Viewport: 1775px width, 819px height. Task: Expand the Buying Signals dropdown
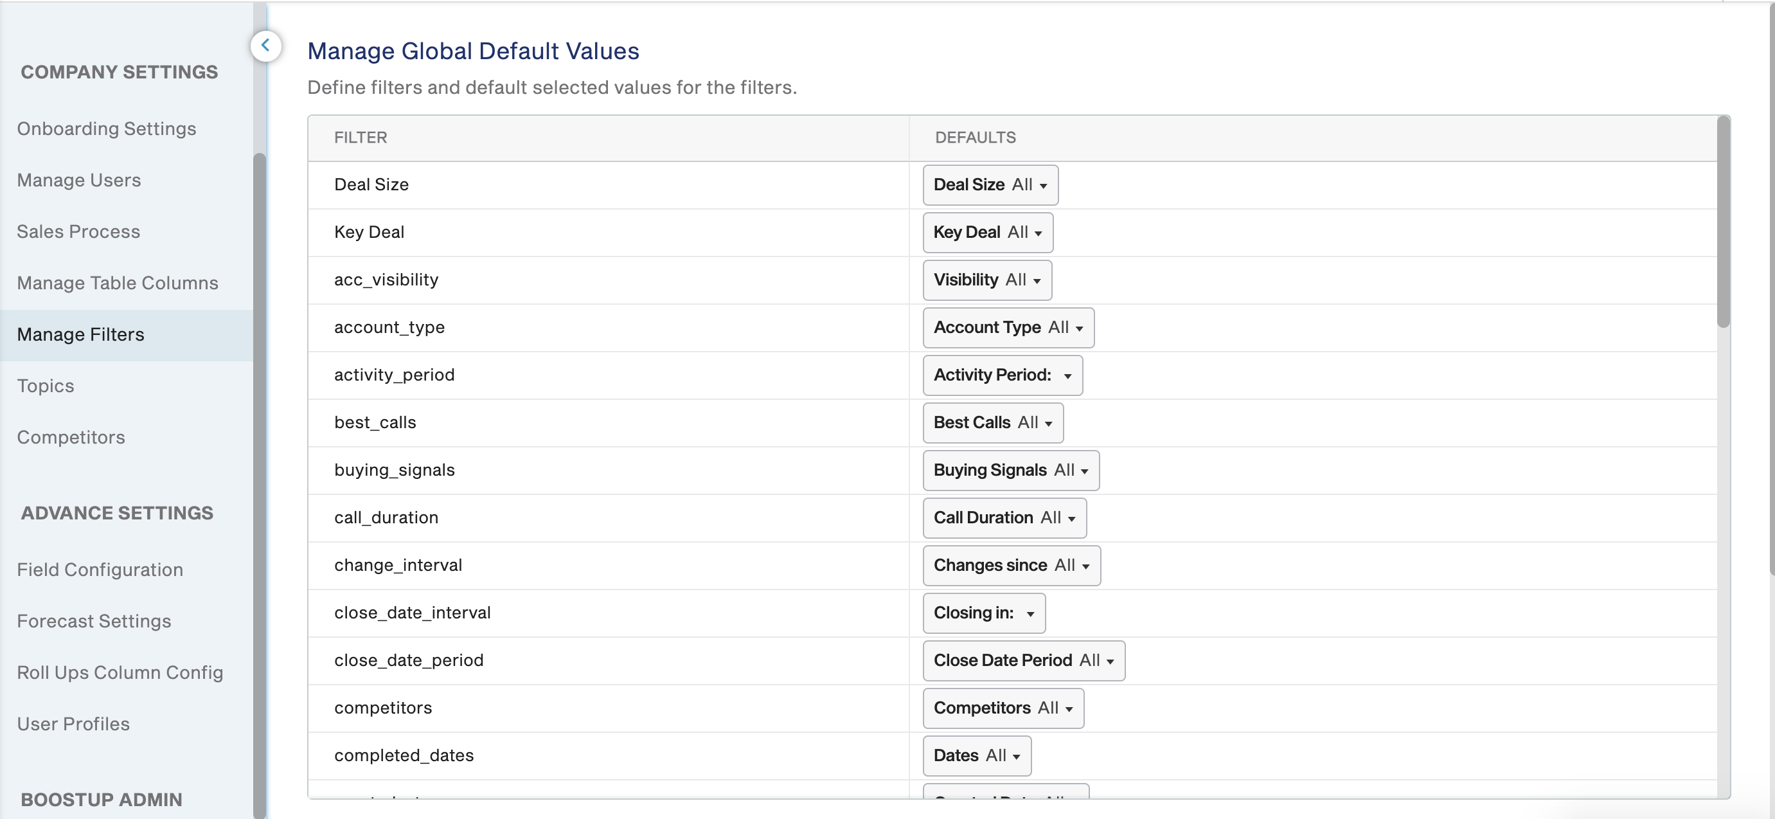click(1011, 470)
